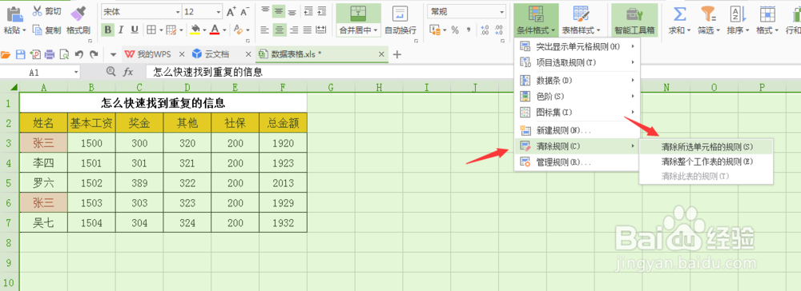Decrease indent in the alignment group

(308, 11)
